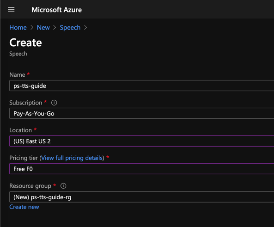Show Resource group info tooltip icon
Image resolution: width=274 pixels, height=227 pixels.
tap(63, 186)
